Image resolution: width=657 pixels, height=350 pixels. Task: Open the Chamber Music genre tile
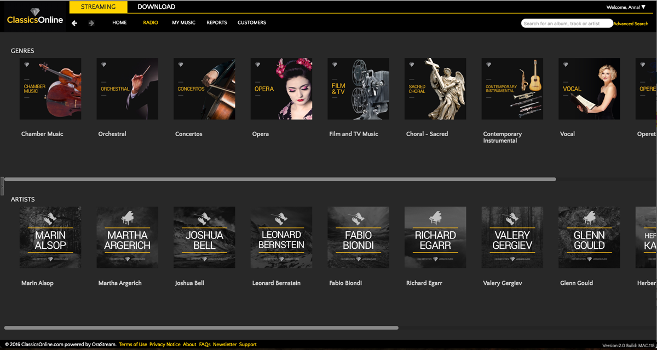coord(50,89)
